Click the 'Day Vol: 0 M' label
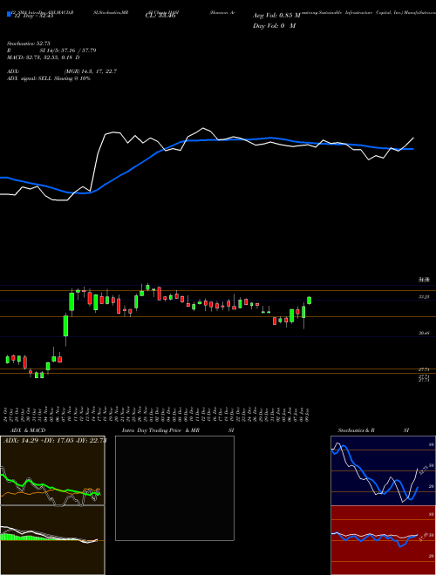 274,26
